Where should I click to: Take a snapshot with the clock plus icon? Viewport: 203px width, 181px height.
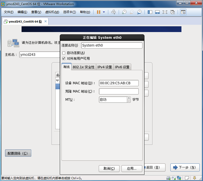coord(124,12)
